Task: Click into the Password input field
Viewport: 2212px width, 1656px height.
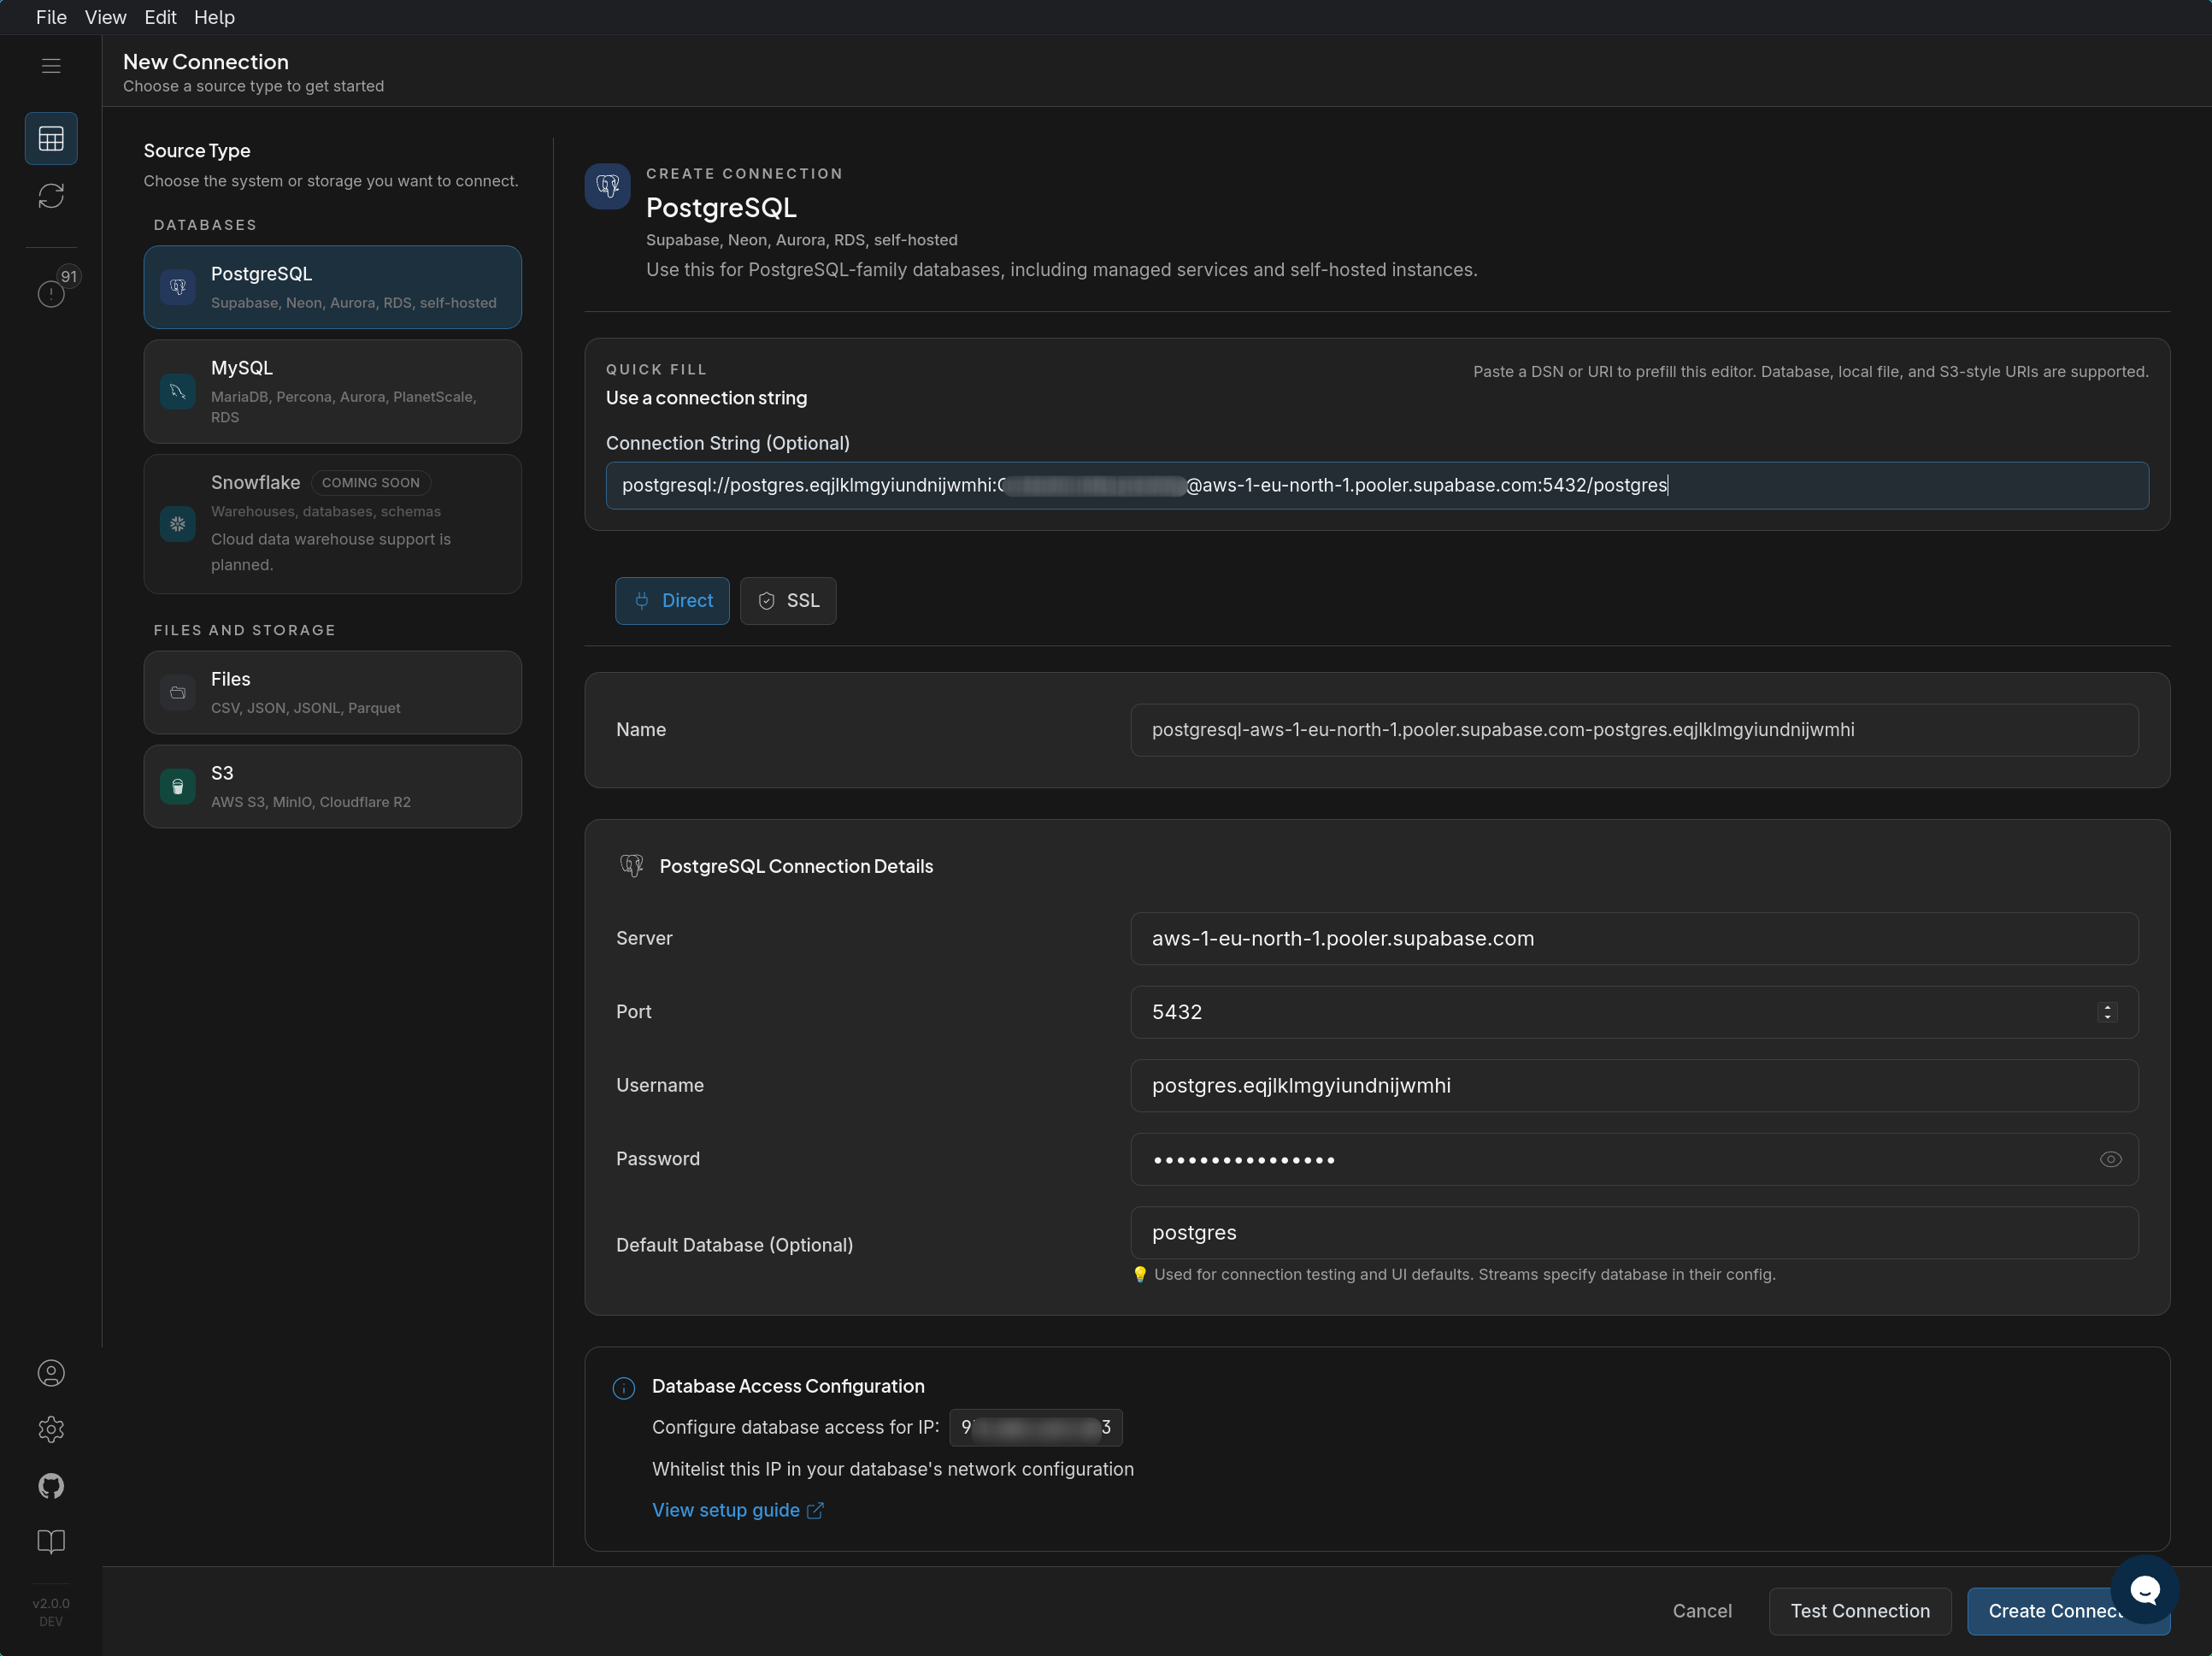Action: (x=1634, y=1159)
